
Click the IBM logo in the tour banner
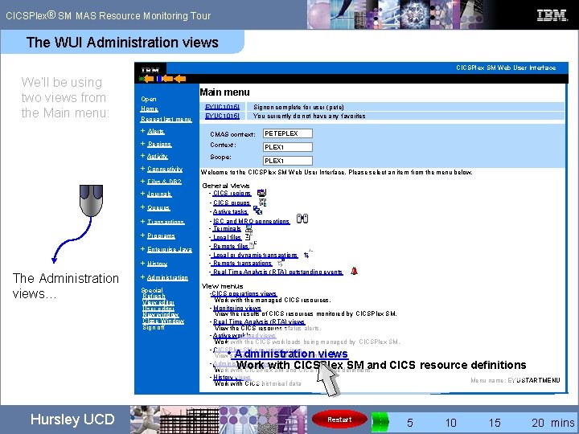pyautogui.click(x=552, y=15)
